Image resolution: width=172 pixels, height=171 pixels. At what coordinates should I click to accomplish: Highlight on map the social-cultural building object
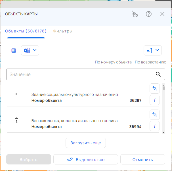pos(155,88)
